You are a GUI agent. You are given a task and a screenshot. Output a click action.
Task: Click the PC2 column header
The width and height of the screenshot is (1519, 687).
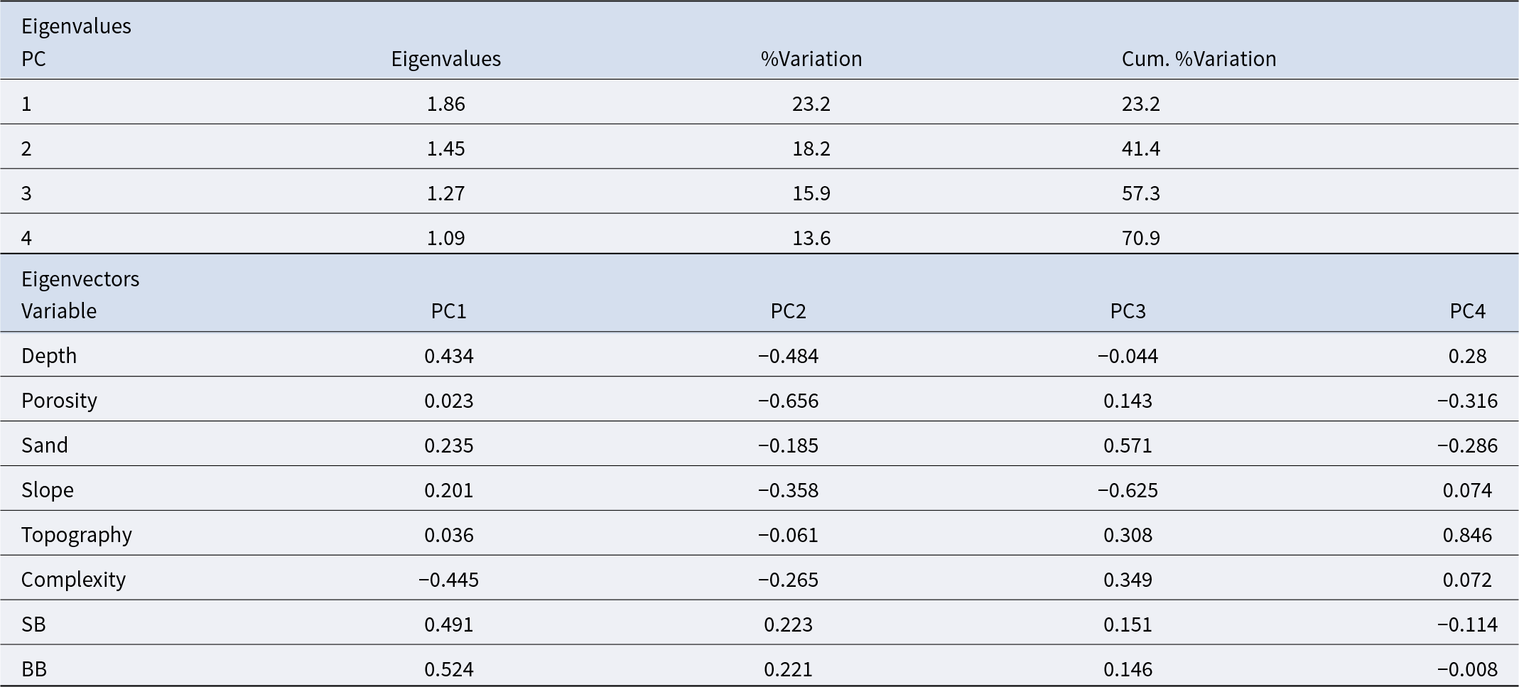(789, 311)
